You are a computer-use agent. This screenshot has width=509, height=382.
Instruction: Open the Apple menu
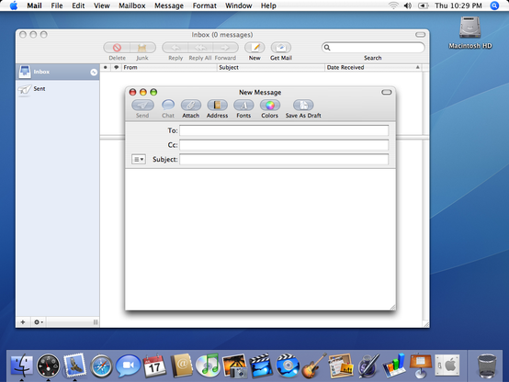tap(14, 6)
